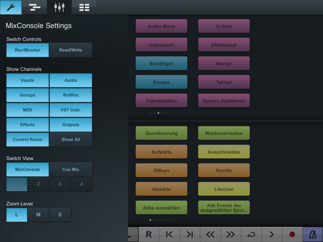Viewport: 323px width, 242px height.
Task: Click the Wiederherstellen button
Action: (x=224, y=133)
